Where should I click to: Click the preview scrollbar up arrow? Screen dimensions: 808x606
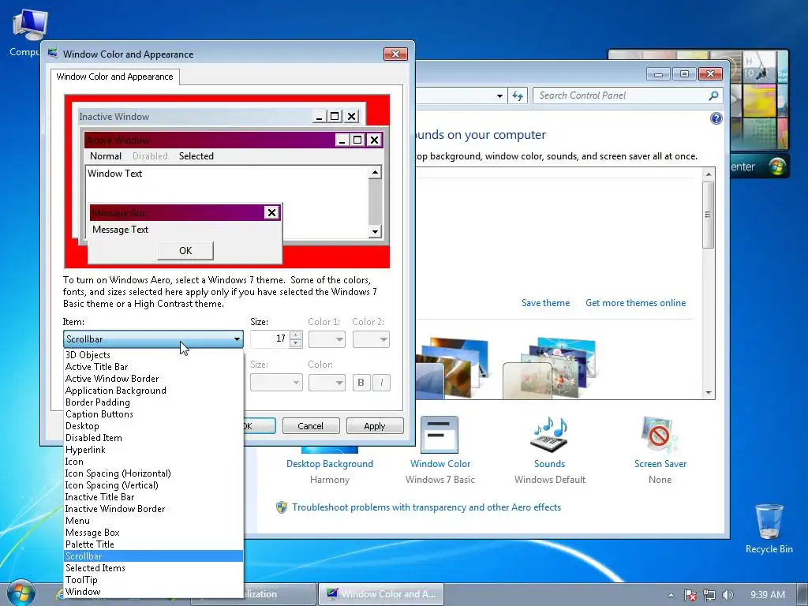pyautogui.click(x=375, y=172)
